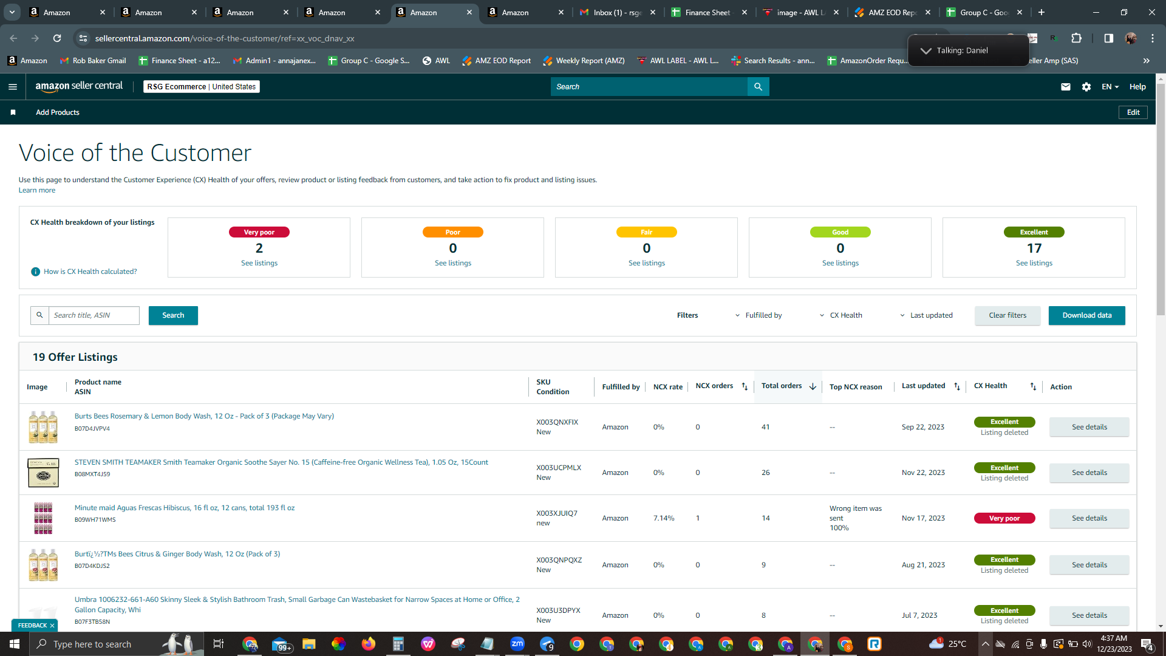Screen dimensions: 1166x656
Task: Expand the Last updated filter dropdown
Action: click(926, 315)
